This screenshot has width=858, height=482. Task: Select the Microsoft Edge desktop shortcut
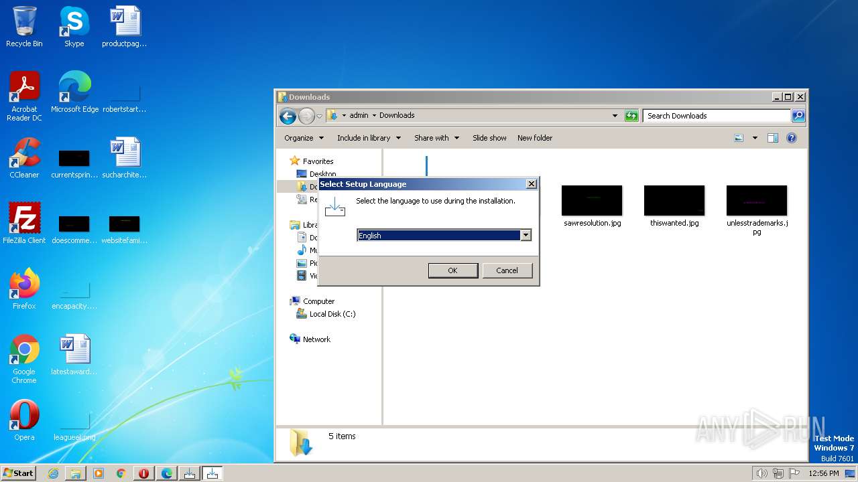(74, 92)
